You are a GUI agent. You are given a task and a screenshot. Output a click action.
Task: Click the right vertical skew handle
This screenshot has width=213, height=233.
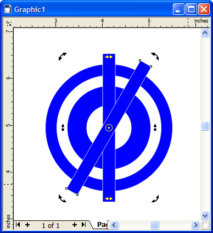coord(155,127)
